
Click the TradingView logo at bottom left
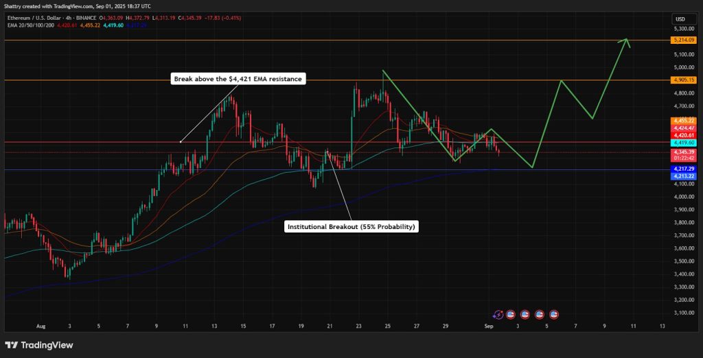click(39, 345)
